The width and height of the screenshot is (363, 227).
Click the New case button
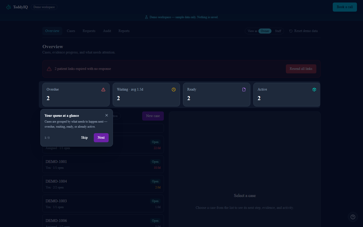tap(153, 116)
